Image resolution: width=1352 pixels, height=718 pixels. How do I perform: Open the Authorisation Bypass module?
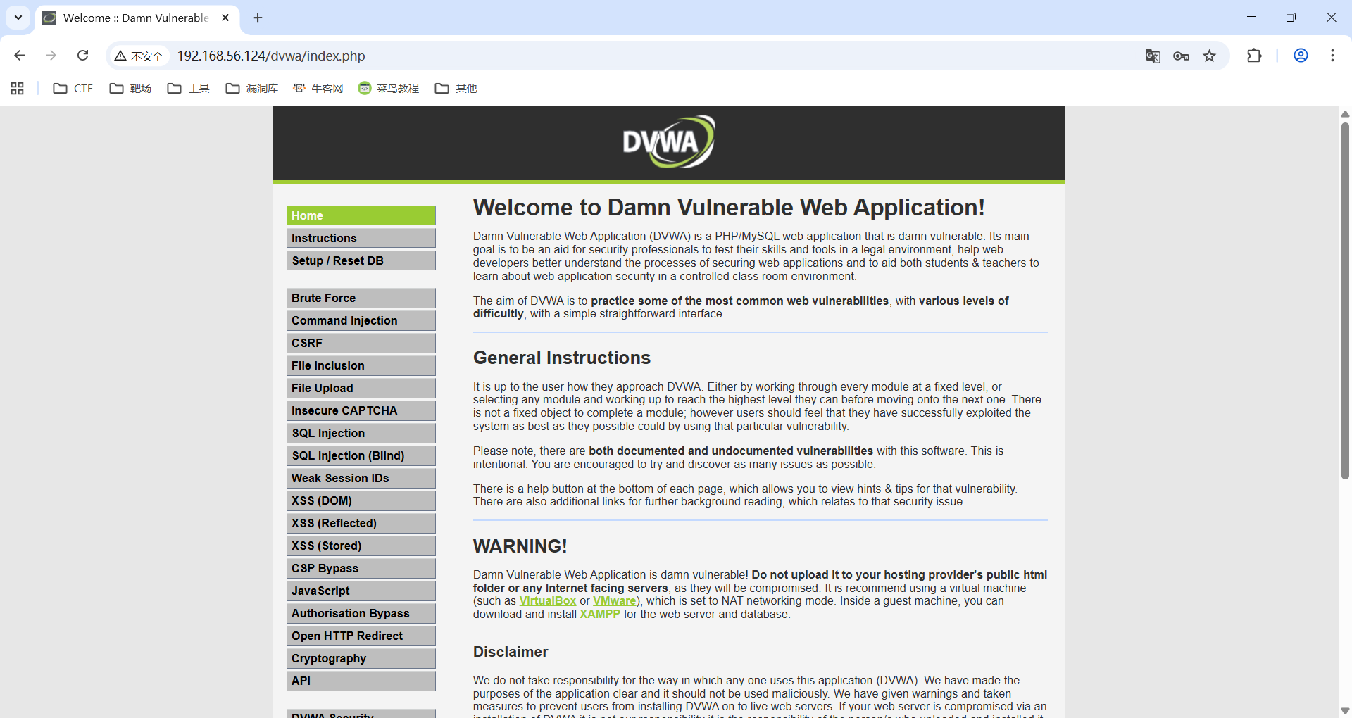pyautogui.click(x=361, y=613)
